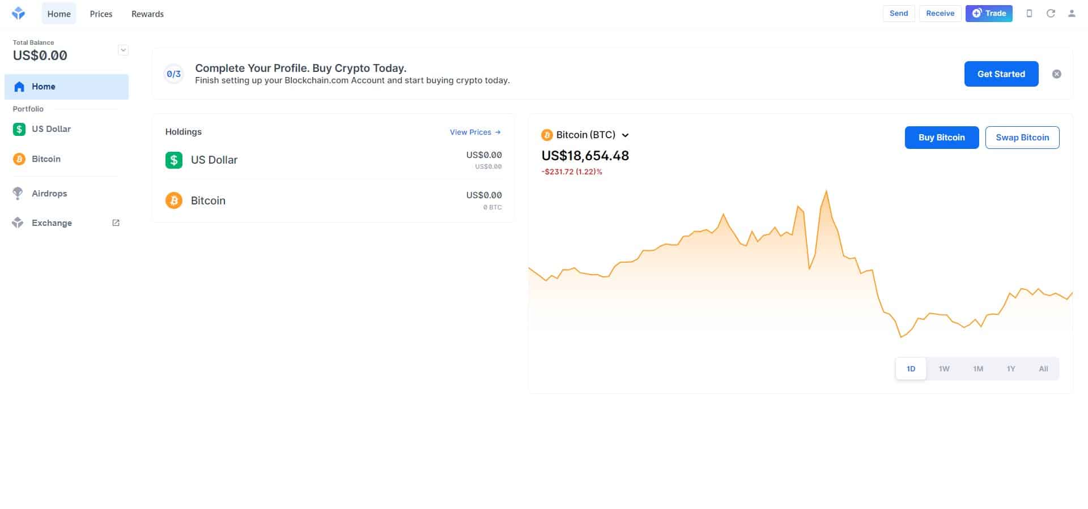
Task: Click the Blockchain.com logo icon
Action: pyautogui.click(x=19, y=14)
